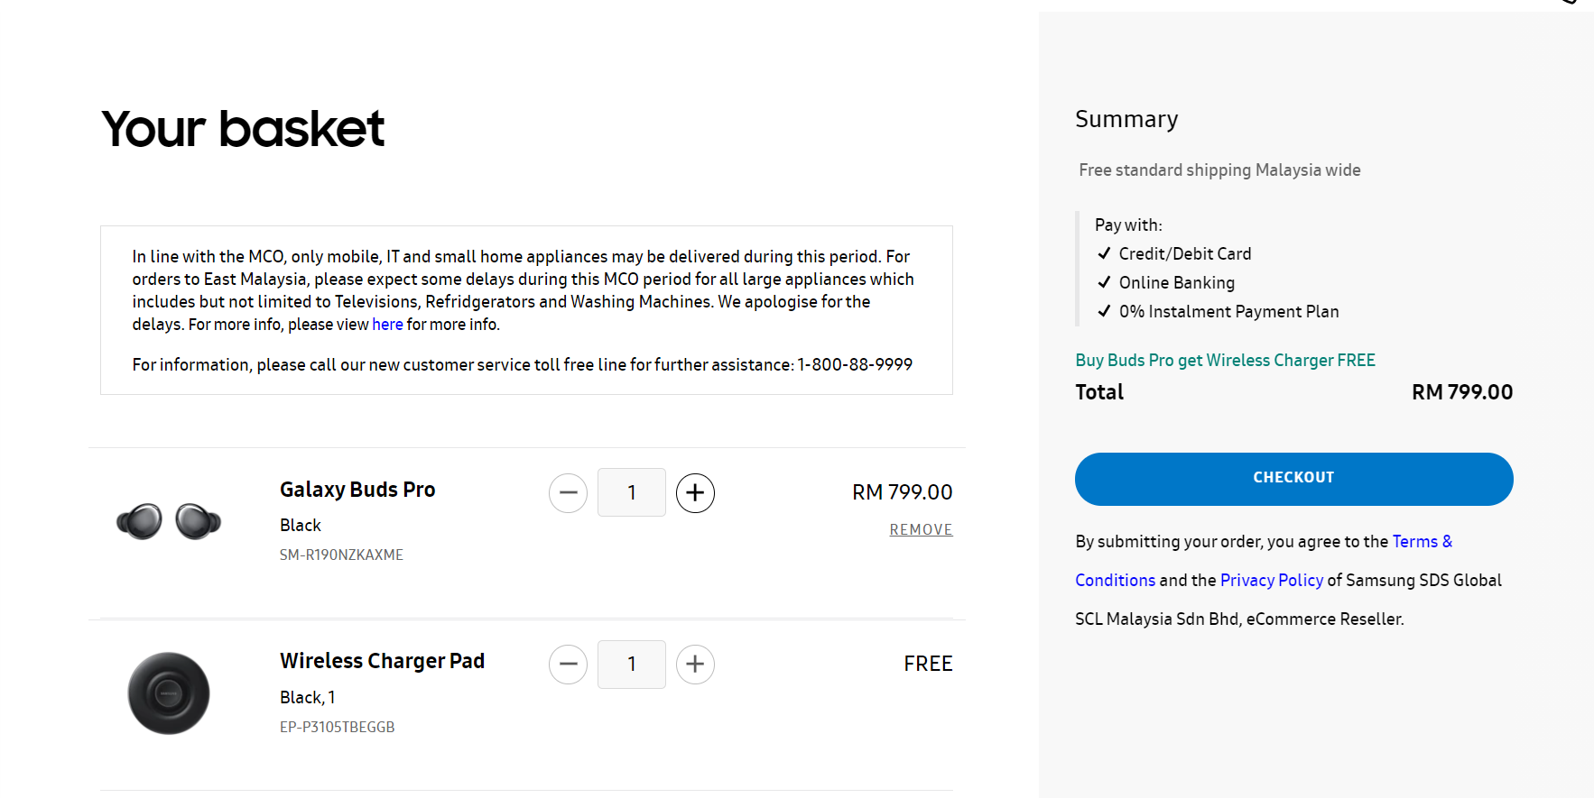Select the Wireless Charger Pad quantity field
Image resolution: width=1594 pixels, height=798 pixels.
pos(632,665)
